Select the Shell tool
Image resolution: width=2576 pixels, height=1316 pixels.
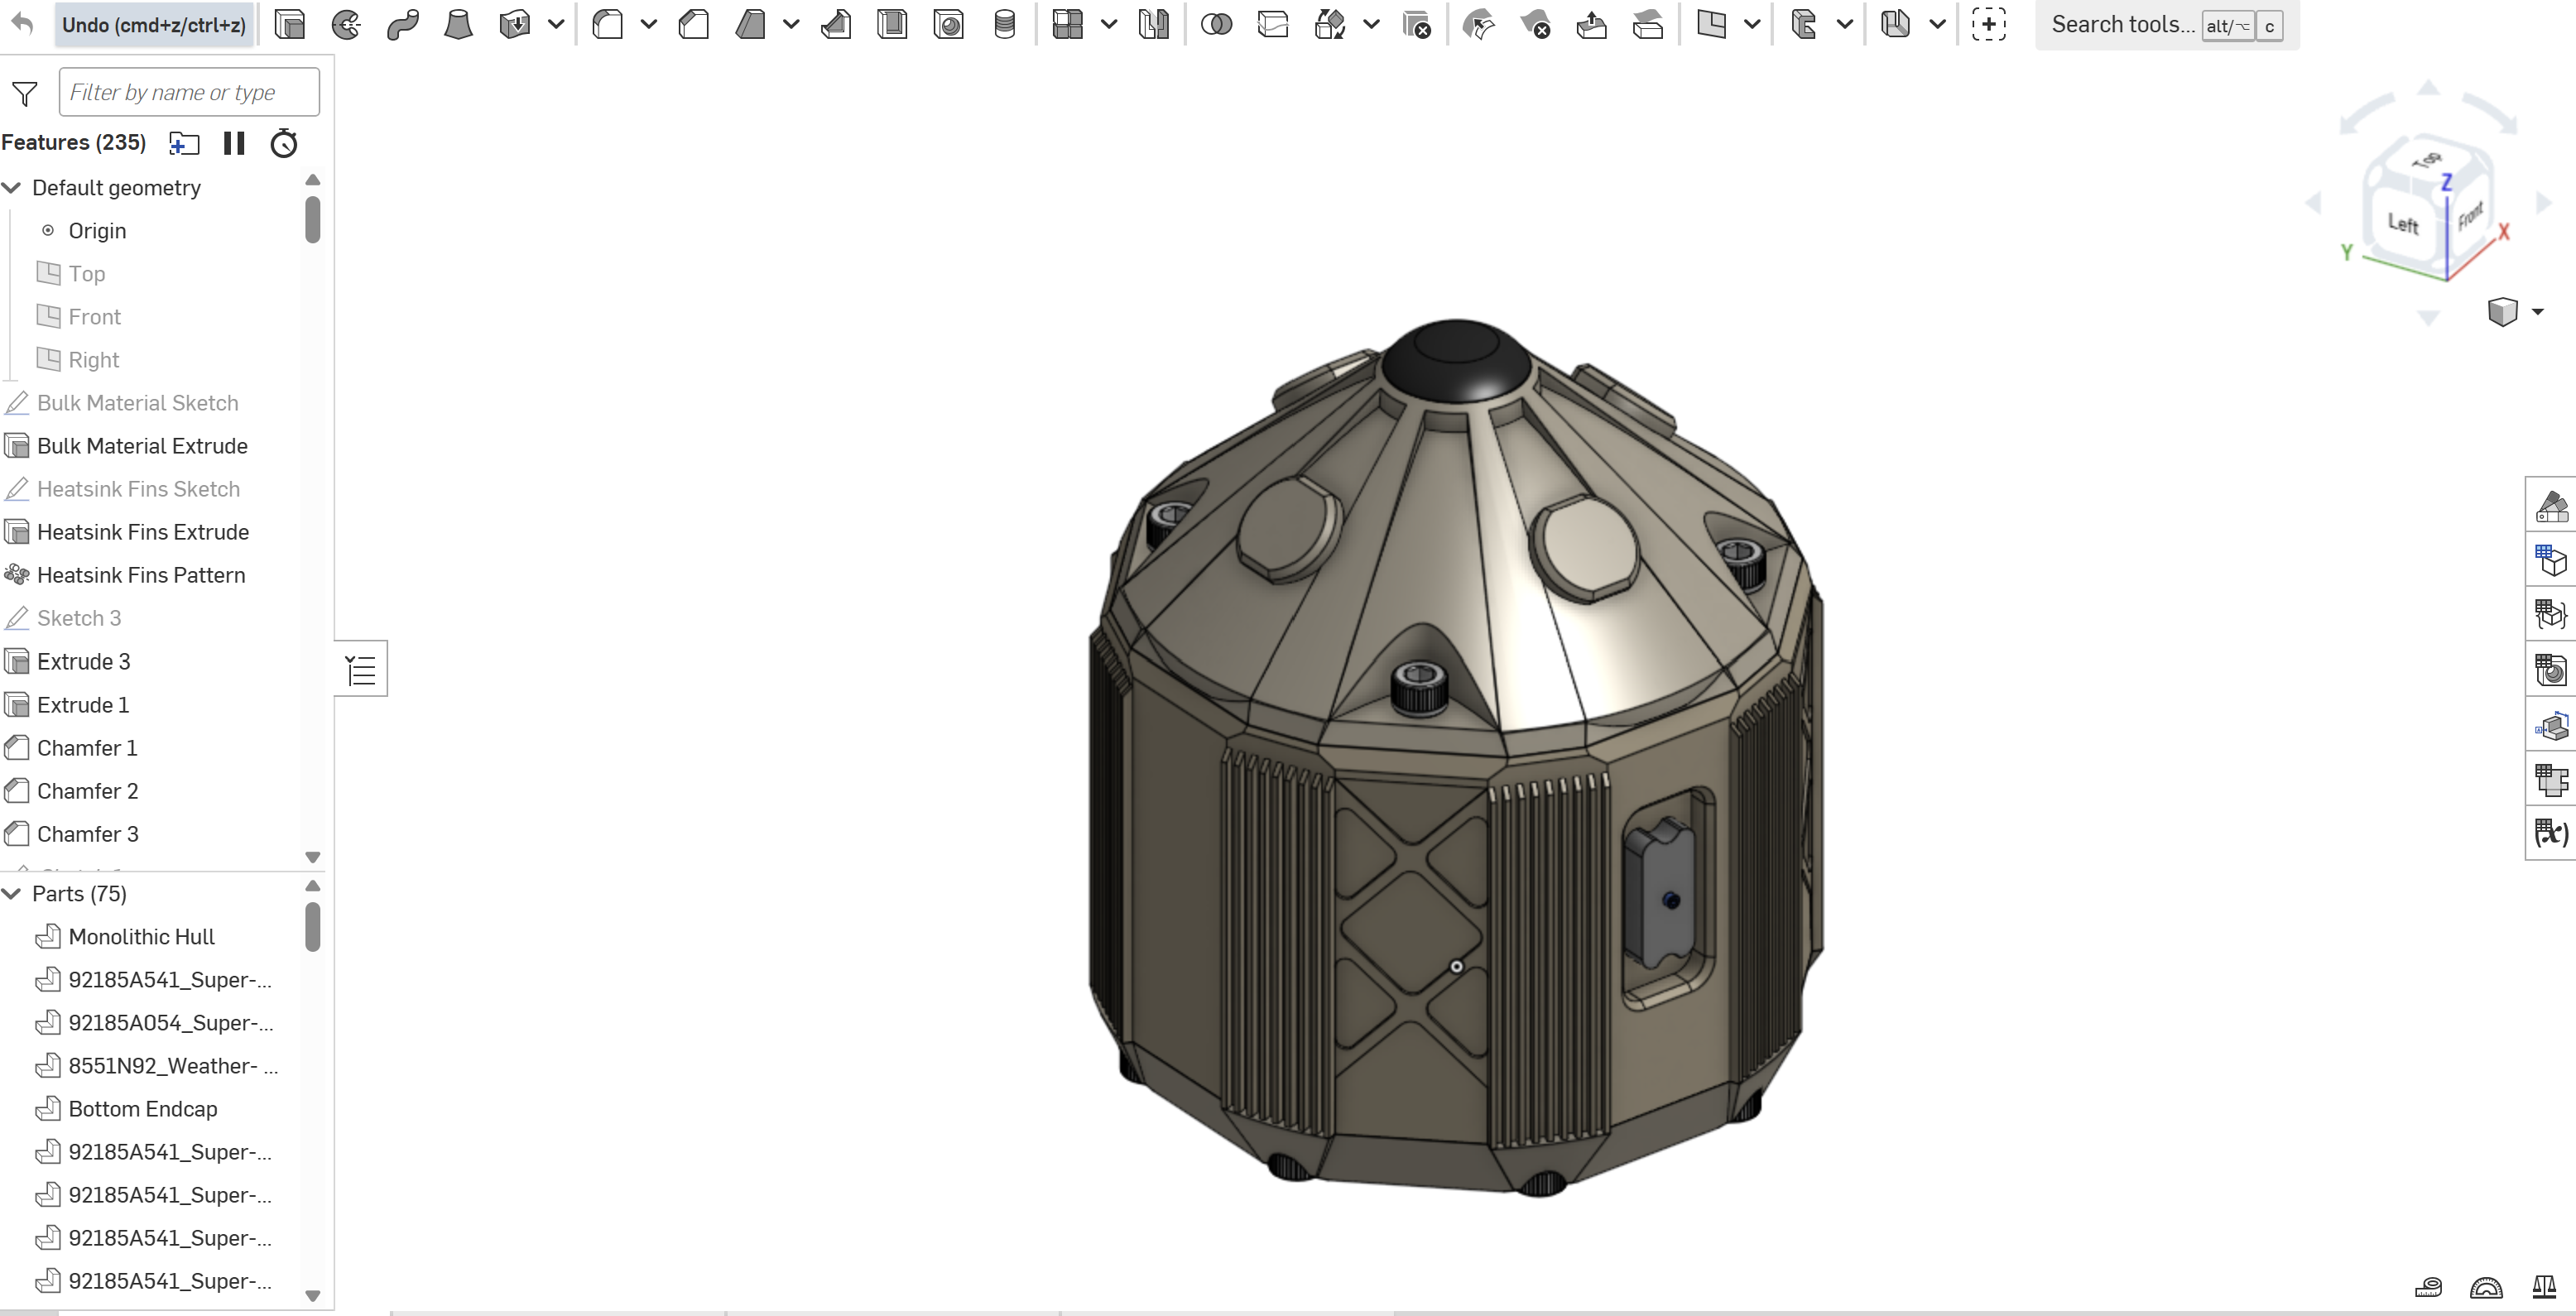892,24
